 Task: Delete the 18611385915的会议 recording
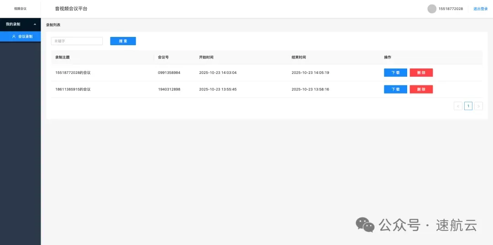(x=421, y=89)
